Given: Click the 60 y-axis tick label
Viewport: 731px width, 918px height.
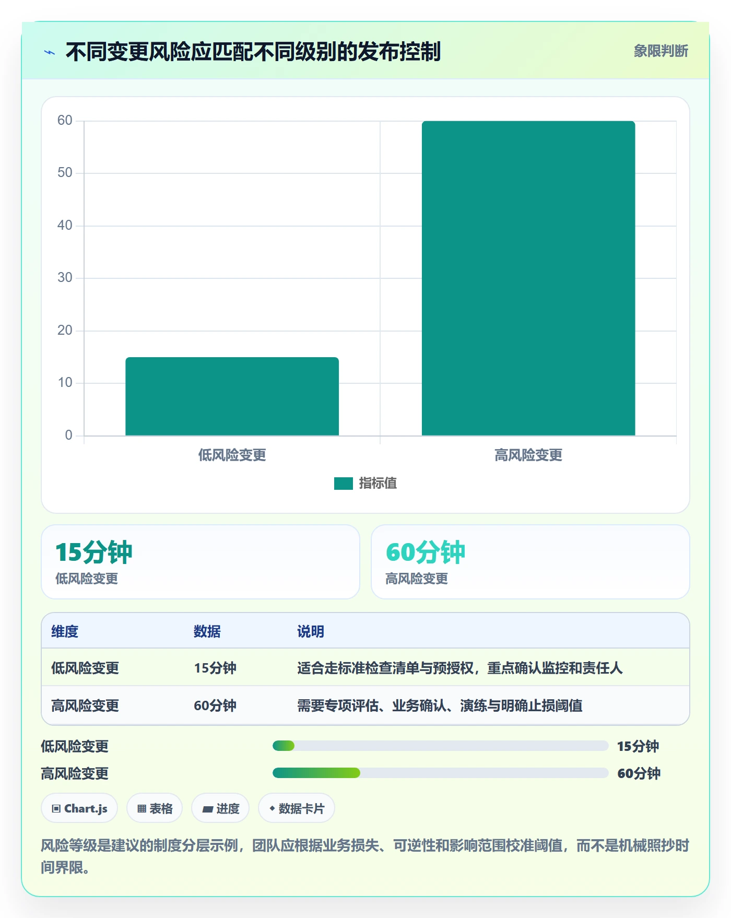Looking at the screenshot, I should point(65,121).
